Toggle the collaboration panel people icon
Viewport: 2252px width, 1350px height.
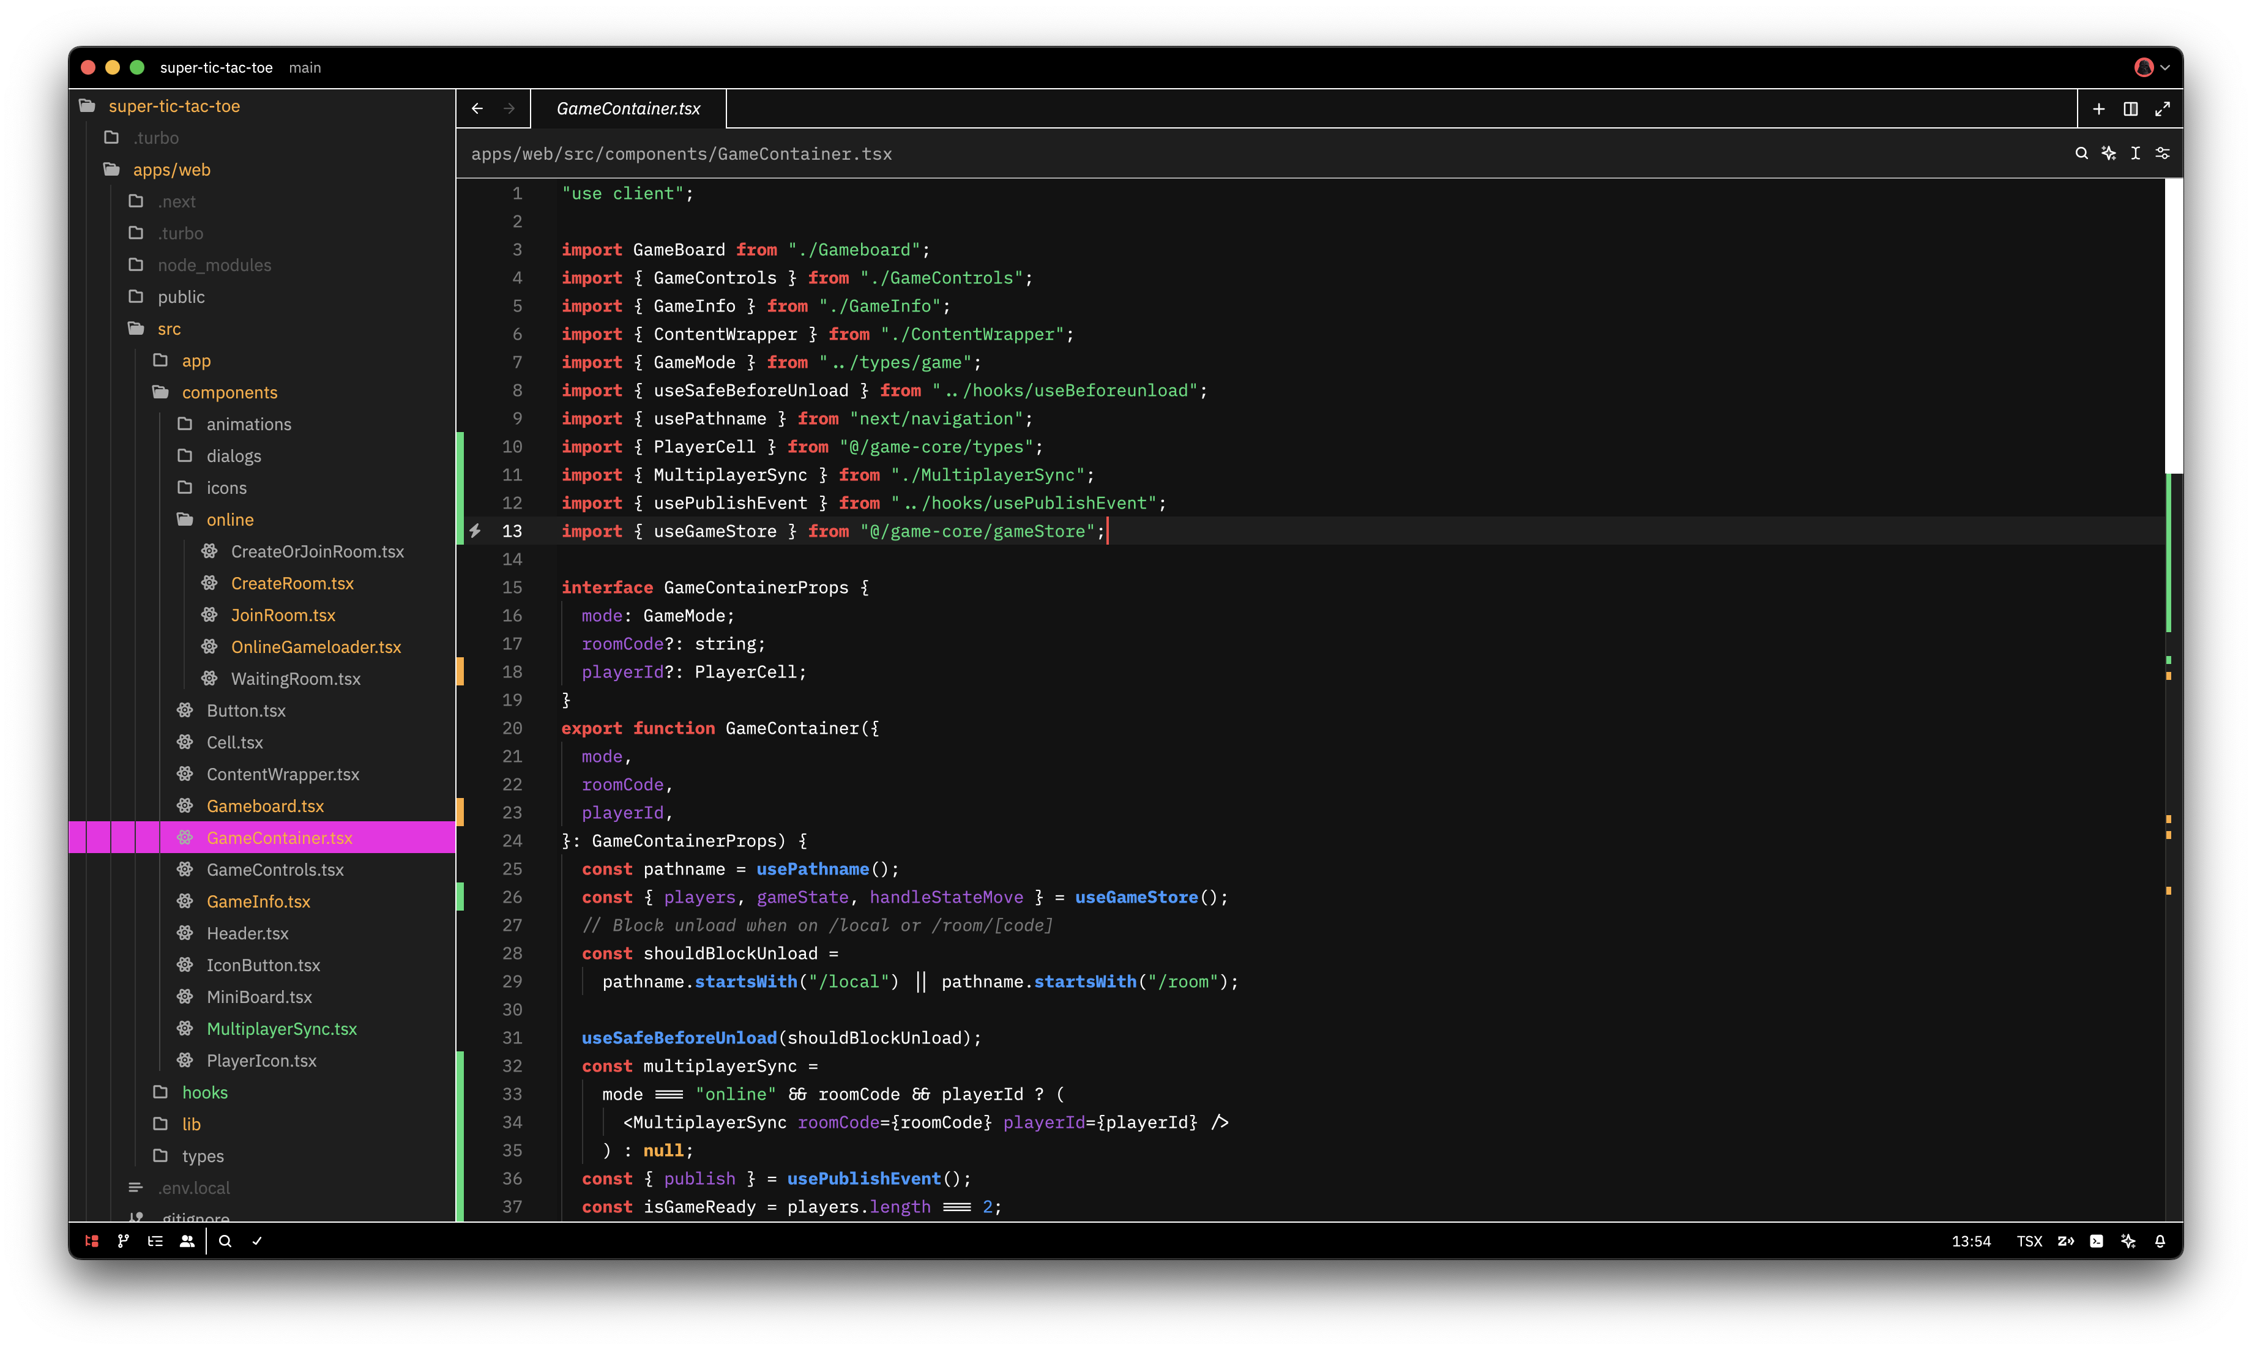coord(187,1241)
